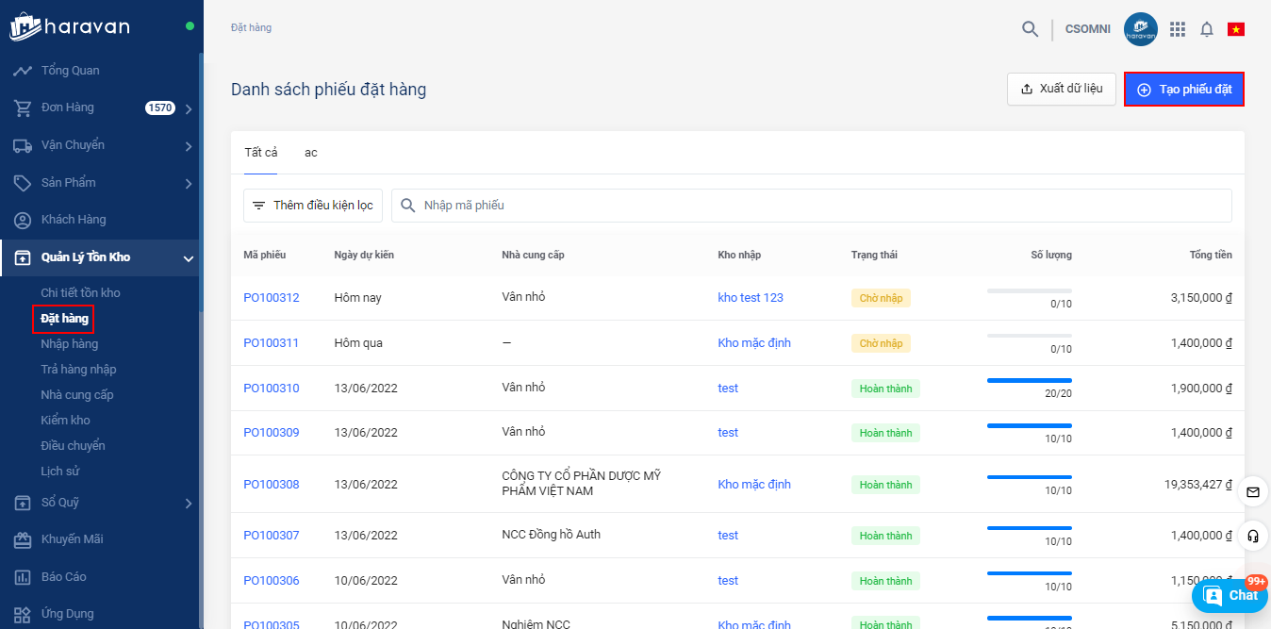Screen dimensions: 1271x629
Task: Expand the Vận Chuyển submenu arrow
Action: pos(189,146)
